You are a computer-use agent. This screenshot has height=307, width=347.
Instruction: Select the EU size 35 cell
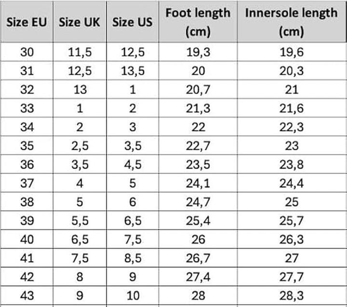(27, 146)
